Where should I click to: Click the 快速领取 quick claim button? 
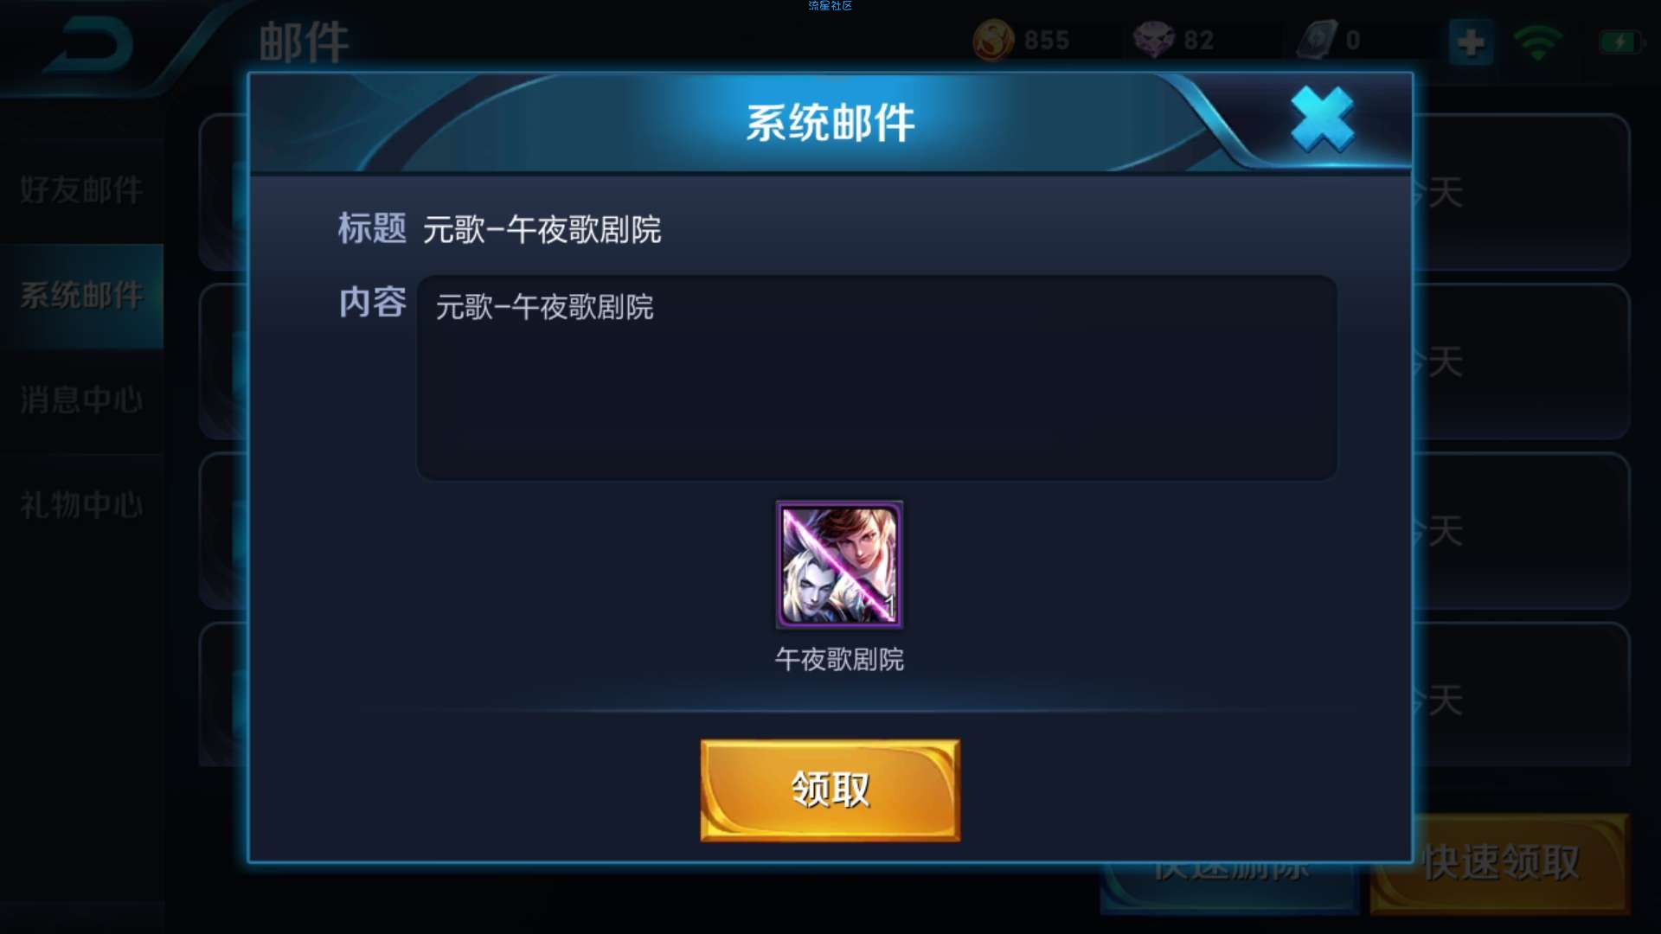point(1500,863)
